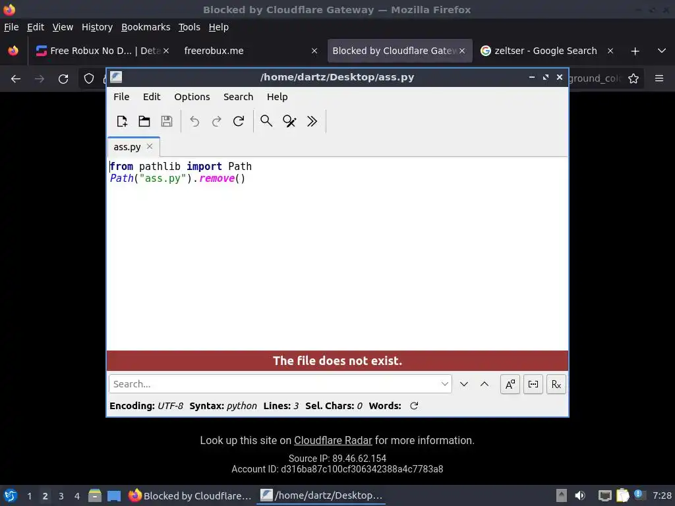This screenshot has width=675, height=506.
Task: Focus the Blocked by Cloudflare taskbar entry
Action: click(x=190, y=495)
